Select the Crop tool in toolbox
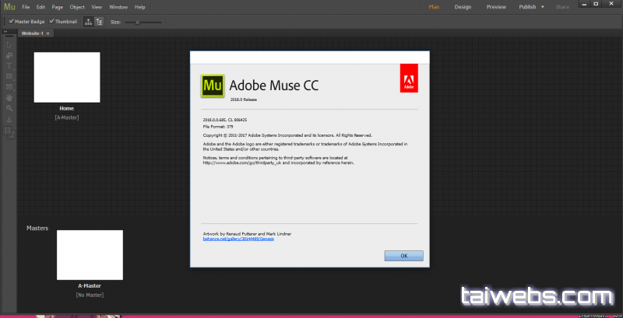Viewport: 623px width, 318px height. [9, 55]
